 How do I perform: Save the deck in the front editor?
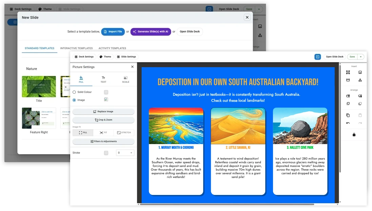coord(352,57)
